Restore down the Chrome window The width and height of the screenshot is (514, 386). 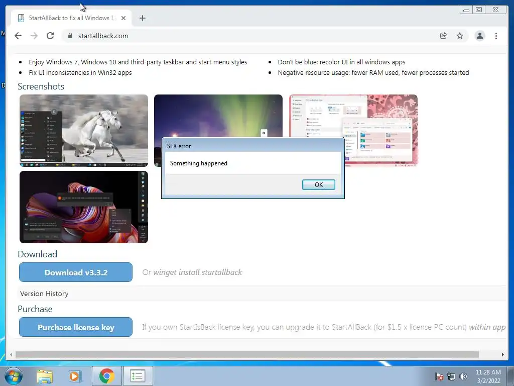[479, 10]
